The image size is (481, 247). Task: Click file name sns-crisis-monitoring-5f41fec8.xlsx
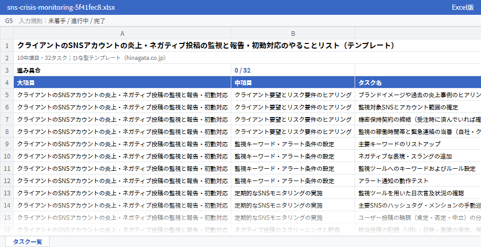pyautogui.click(x=61, y=7)
